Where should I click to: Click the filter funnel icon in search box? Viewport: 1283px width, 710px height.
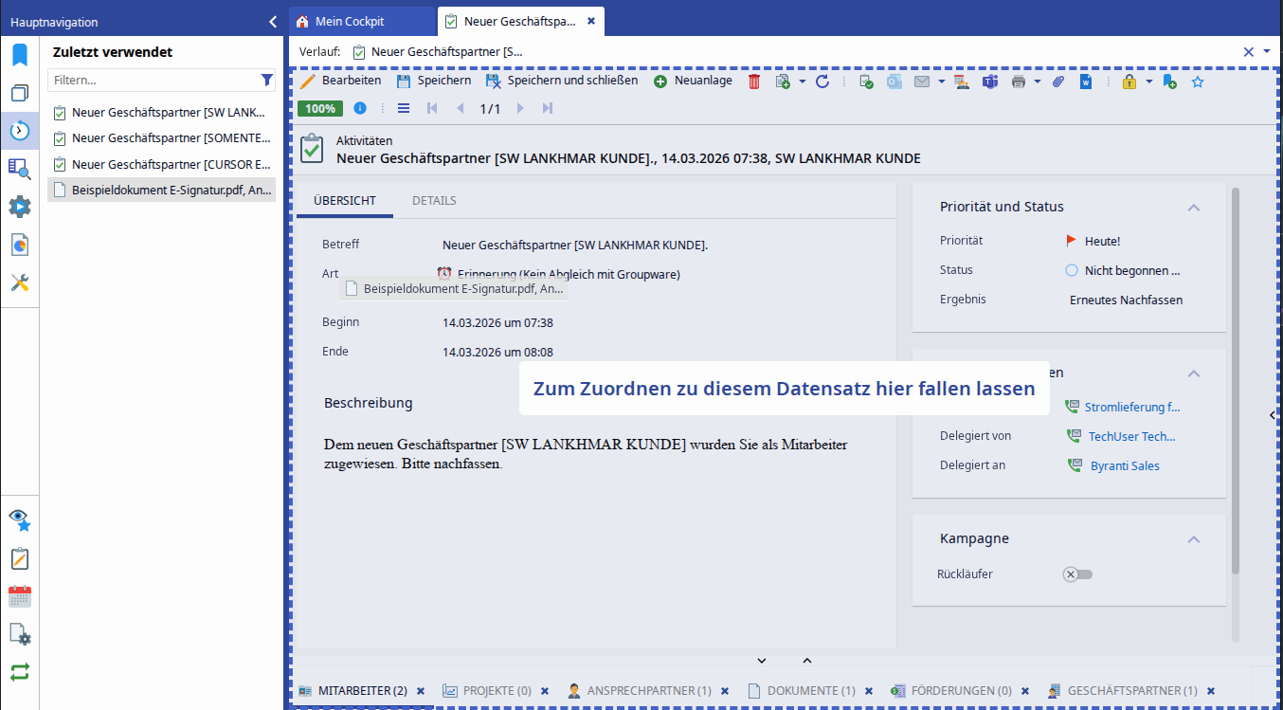(266, 81)
